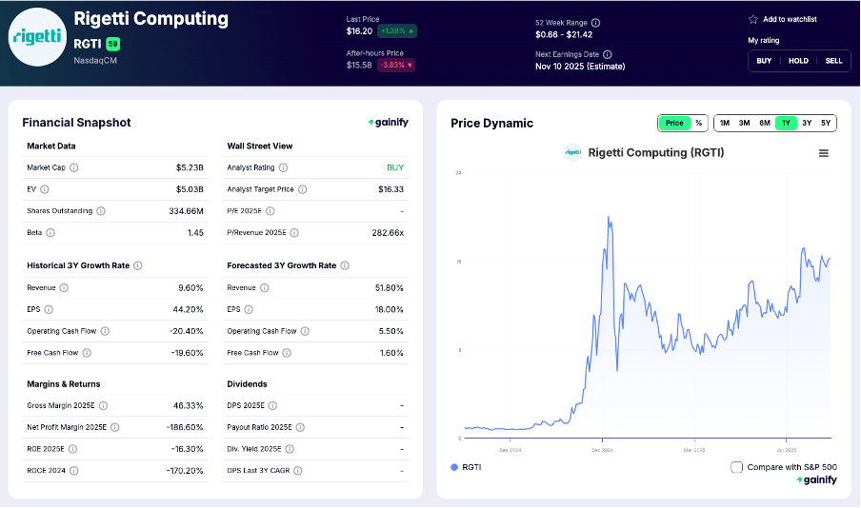Rate the stock as SELL
Image resolution: width=861 pixels, height=508 pixels.
click(833, 61)
